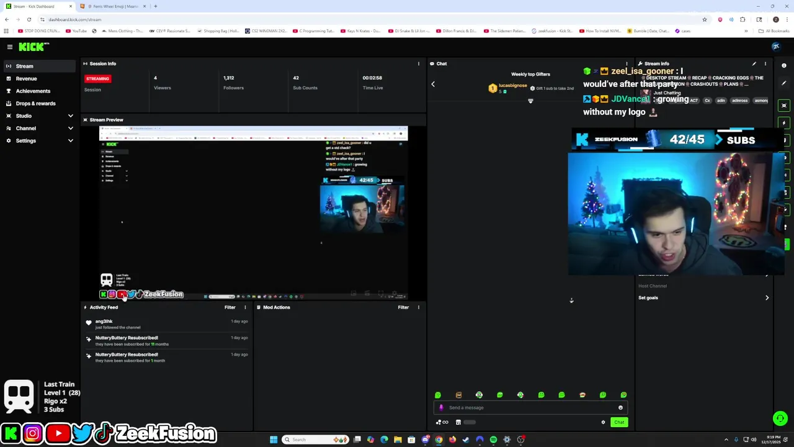Click the pencil icon in right rail

click(x=784, y=83)
